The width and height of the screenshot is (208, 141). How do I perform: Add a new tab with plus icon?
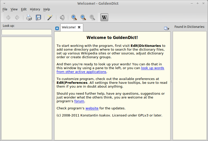[57, 28]
